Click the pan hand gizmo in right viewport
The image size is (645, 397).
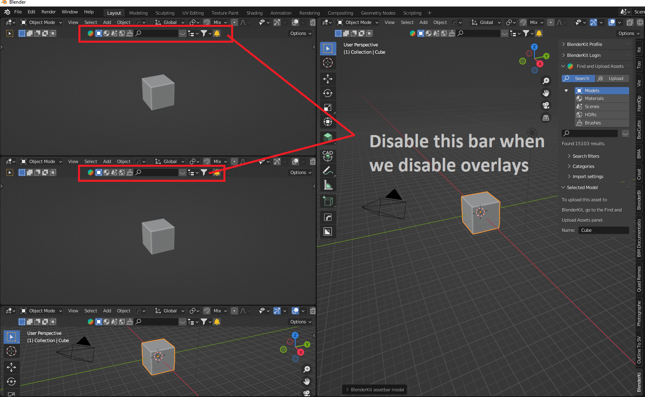[x=546, y=93]
